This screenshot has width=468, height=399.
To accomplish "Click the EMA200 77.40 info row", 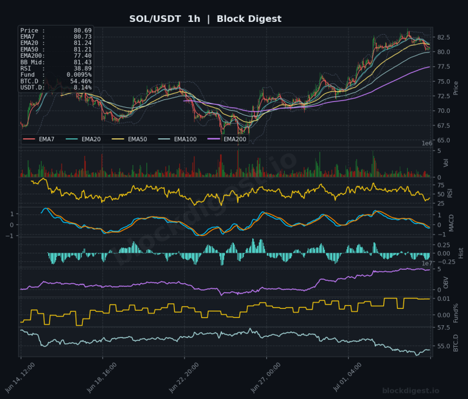I will click(56, 56).
